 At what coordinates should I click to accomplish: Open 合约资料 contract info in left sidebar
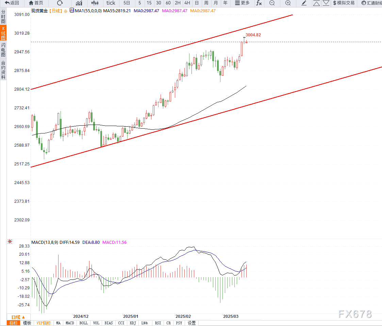(3, 70)
